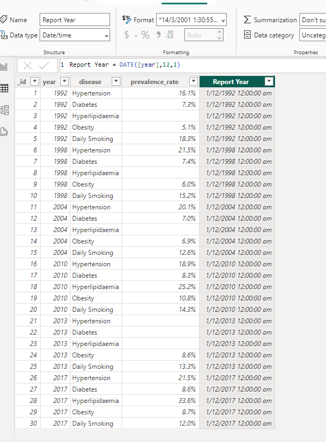This screenshot has width=326, height=442.
Task: Select Obesity cell in row 19
Action: [x=95, y=298]
